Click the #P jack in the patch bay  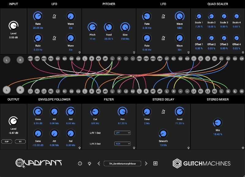98,58
